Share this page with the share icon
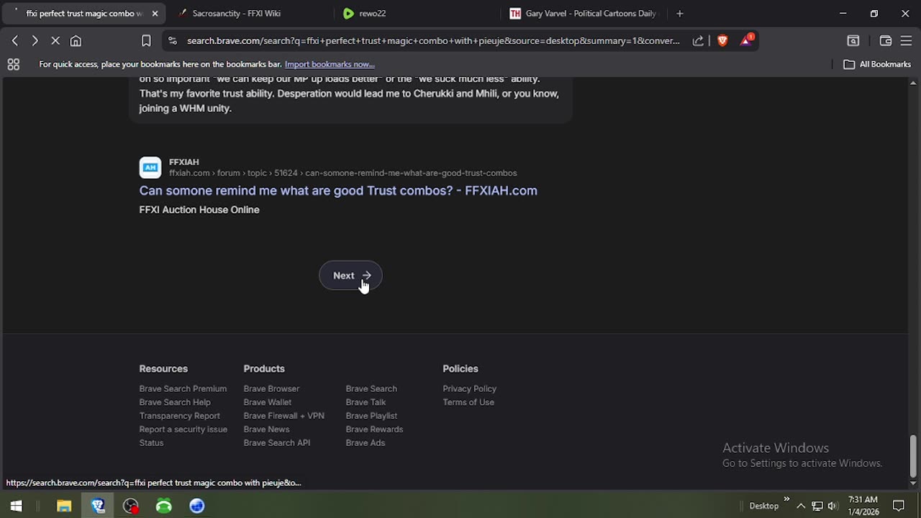This screenshot has width=921, height=518. 698,41
